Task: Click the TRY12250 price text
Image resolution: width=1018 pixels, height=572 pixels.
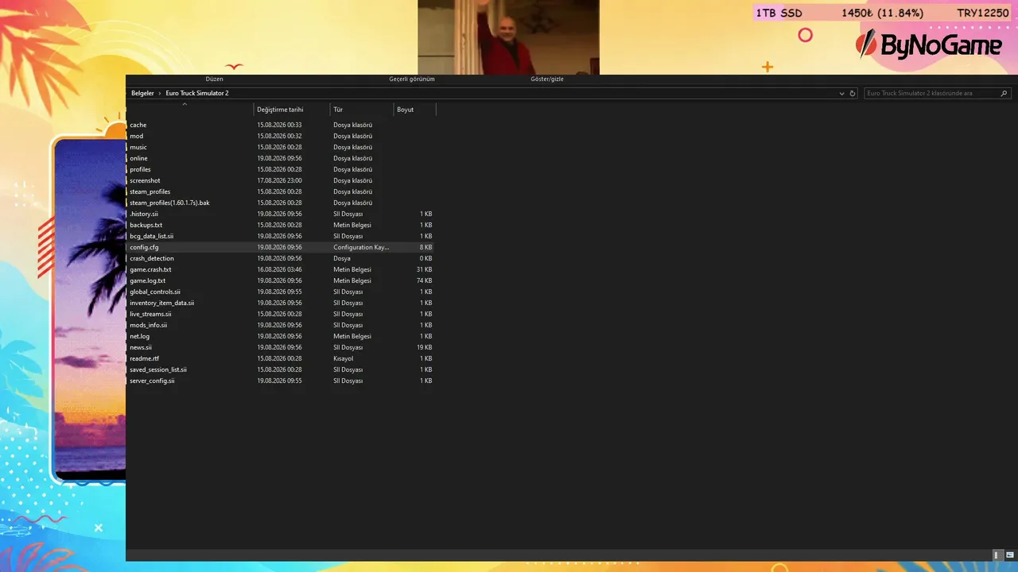Action: (x=983, y=13)
